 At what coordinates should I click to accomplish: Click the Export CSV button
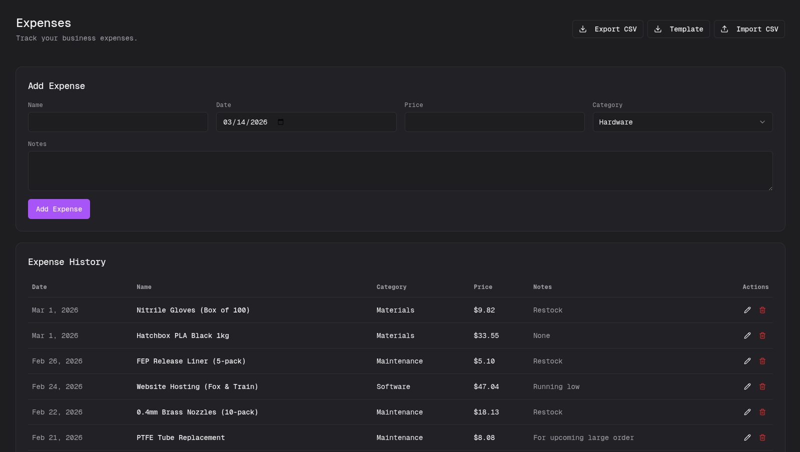tap(608, 29)
